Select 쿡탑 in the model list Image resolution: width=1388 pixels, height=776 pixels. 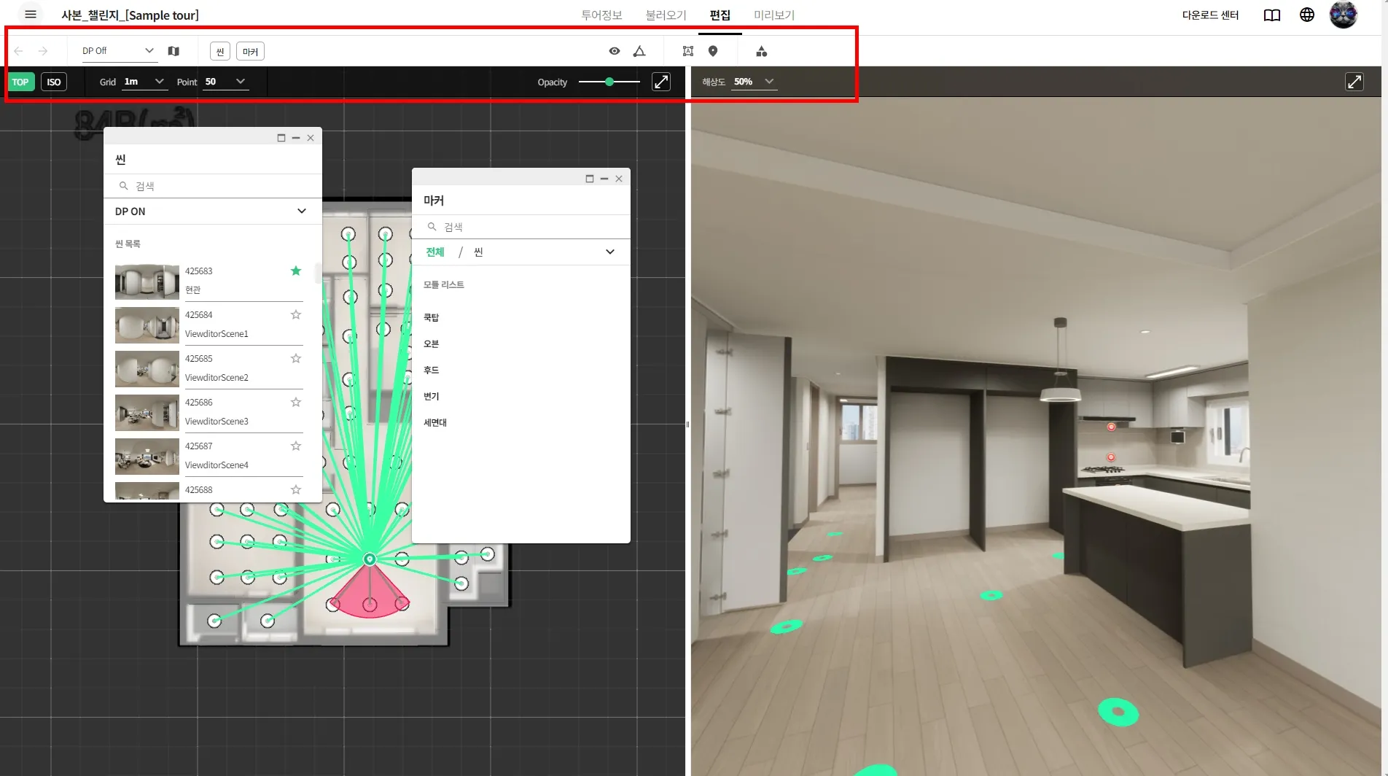(432, 318)
